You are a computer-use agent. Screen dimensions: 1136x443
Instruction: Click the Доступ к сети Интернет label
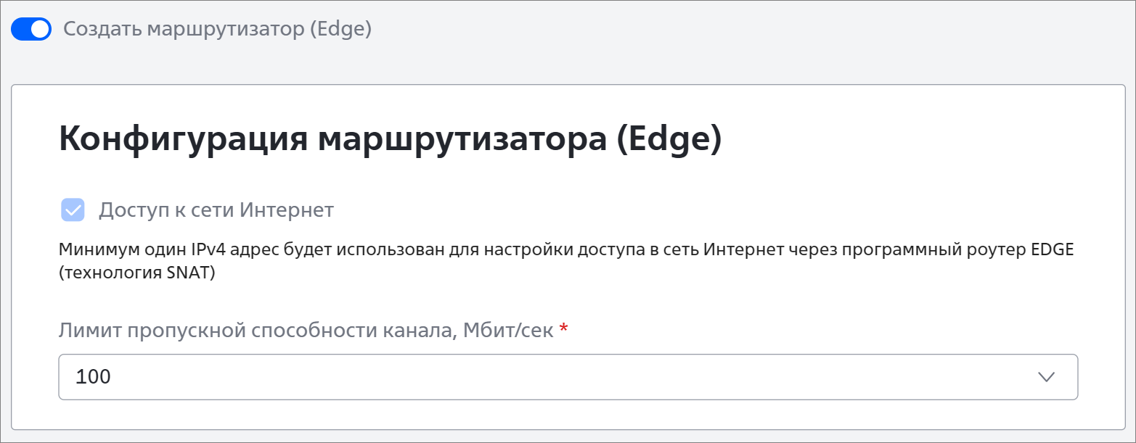tap(216, 210)
